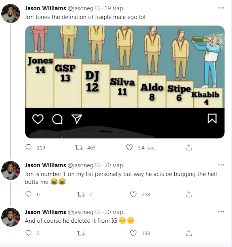
Task: Retweet the tweet with 463 retweets
Action: point(79,147)
